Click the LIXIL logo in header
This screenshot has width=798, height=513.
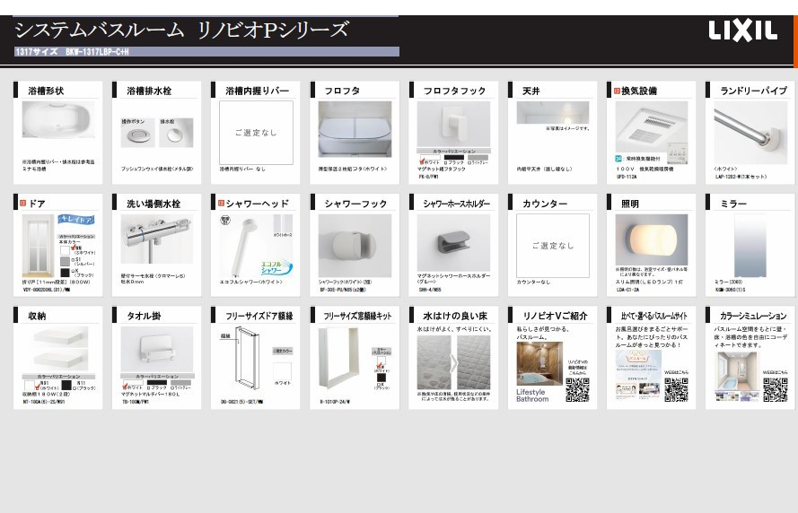[742, 31]
